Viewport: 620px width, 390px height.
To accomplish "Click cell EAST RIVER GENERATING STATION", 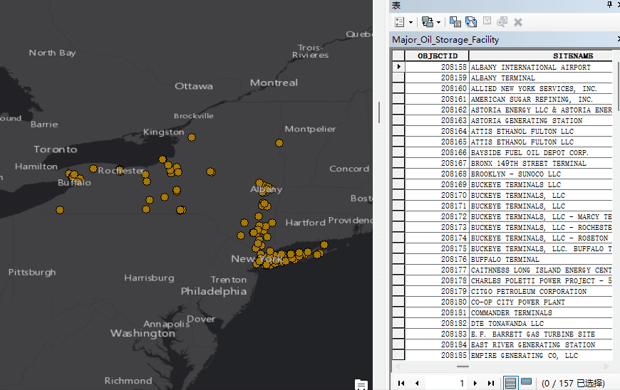I will (541, 344).
